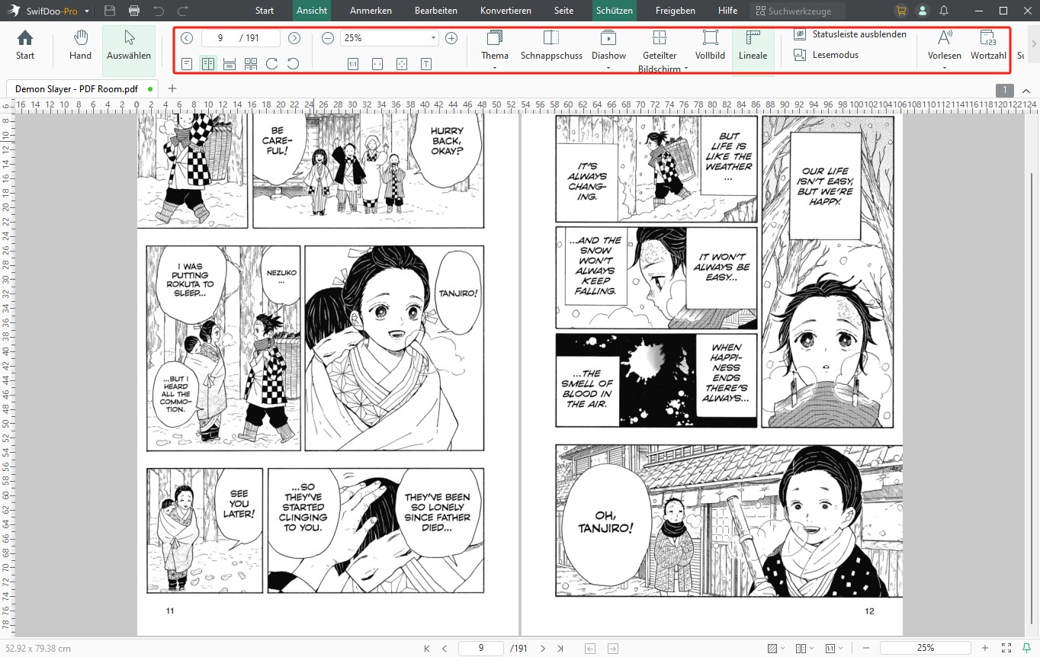Go to next page using ribbon arrow
Screen dimensions: 1040x657
(x=294, y=38)
